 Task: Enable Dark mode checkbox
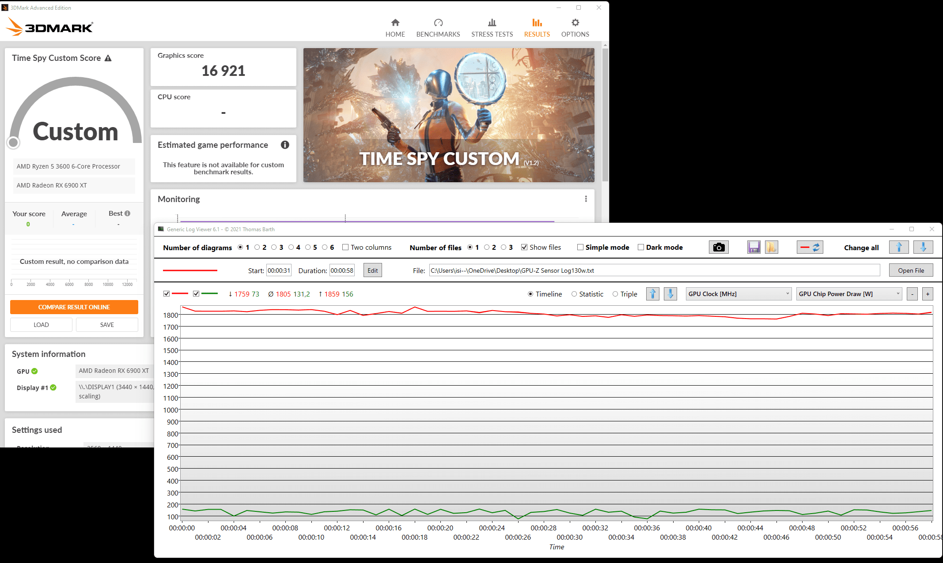point(641,248)
